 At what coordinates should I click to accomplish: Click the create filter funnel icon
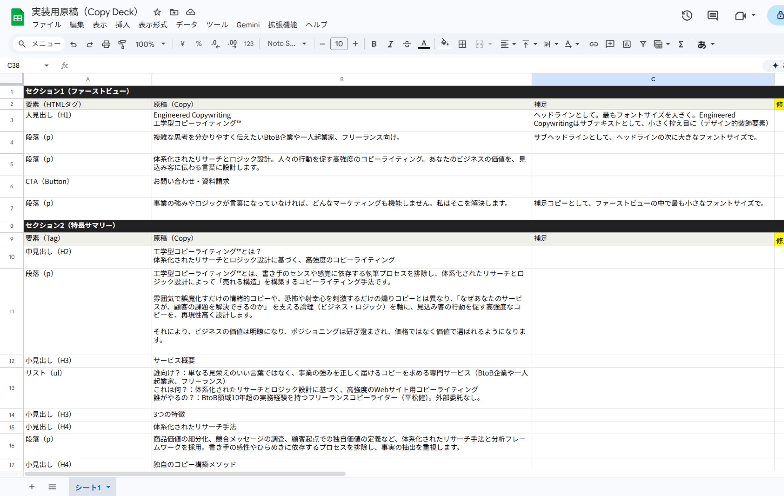click(643, 44)
